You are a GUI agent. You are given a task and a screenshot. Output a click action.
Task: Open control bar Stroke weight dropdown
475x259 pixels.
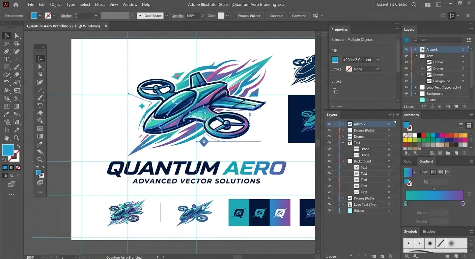click(x=96, y=16)
